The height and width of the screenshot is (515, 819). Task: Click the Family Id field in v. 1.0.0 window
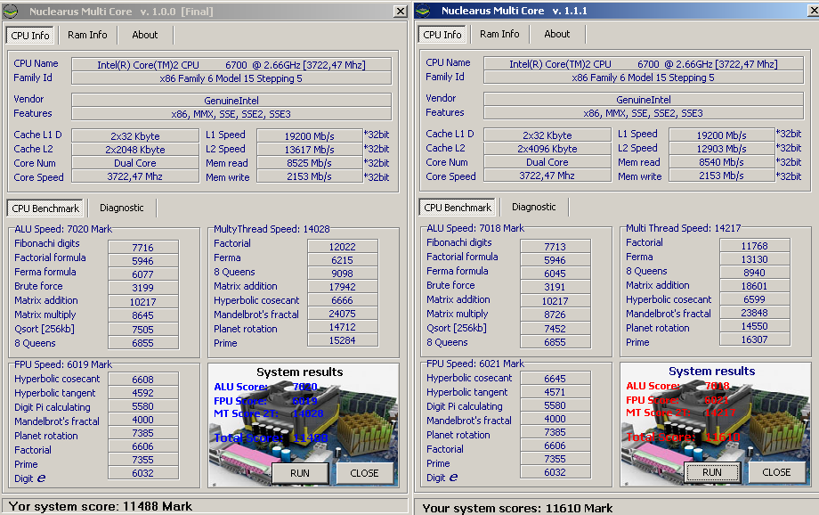(x=231, y=78)
